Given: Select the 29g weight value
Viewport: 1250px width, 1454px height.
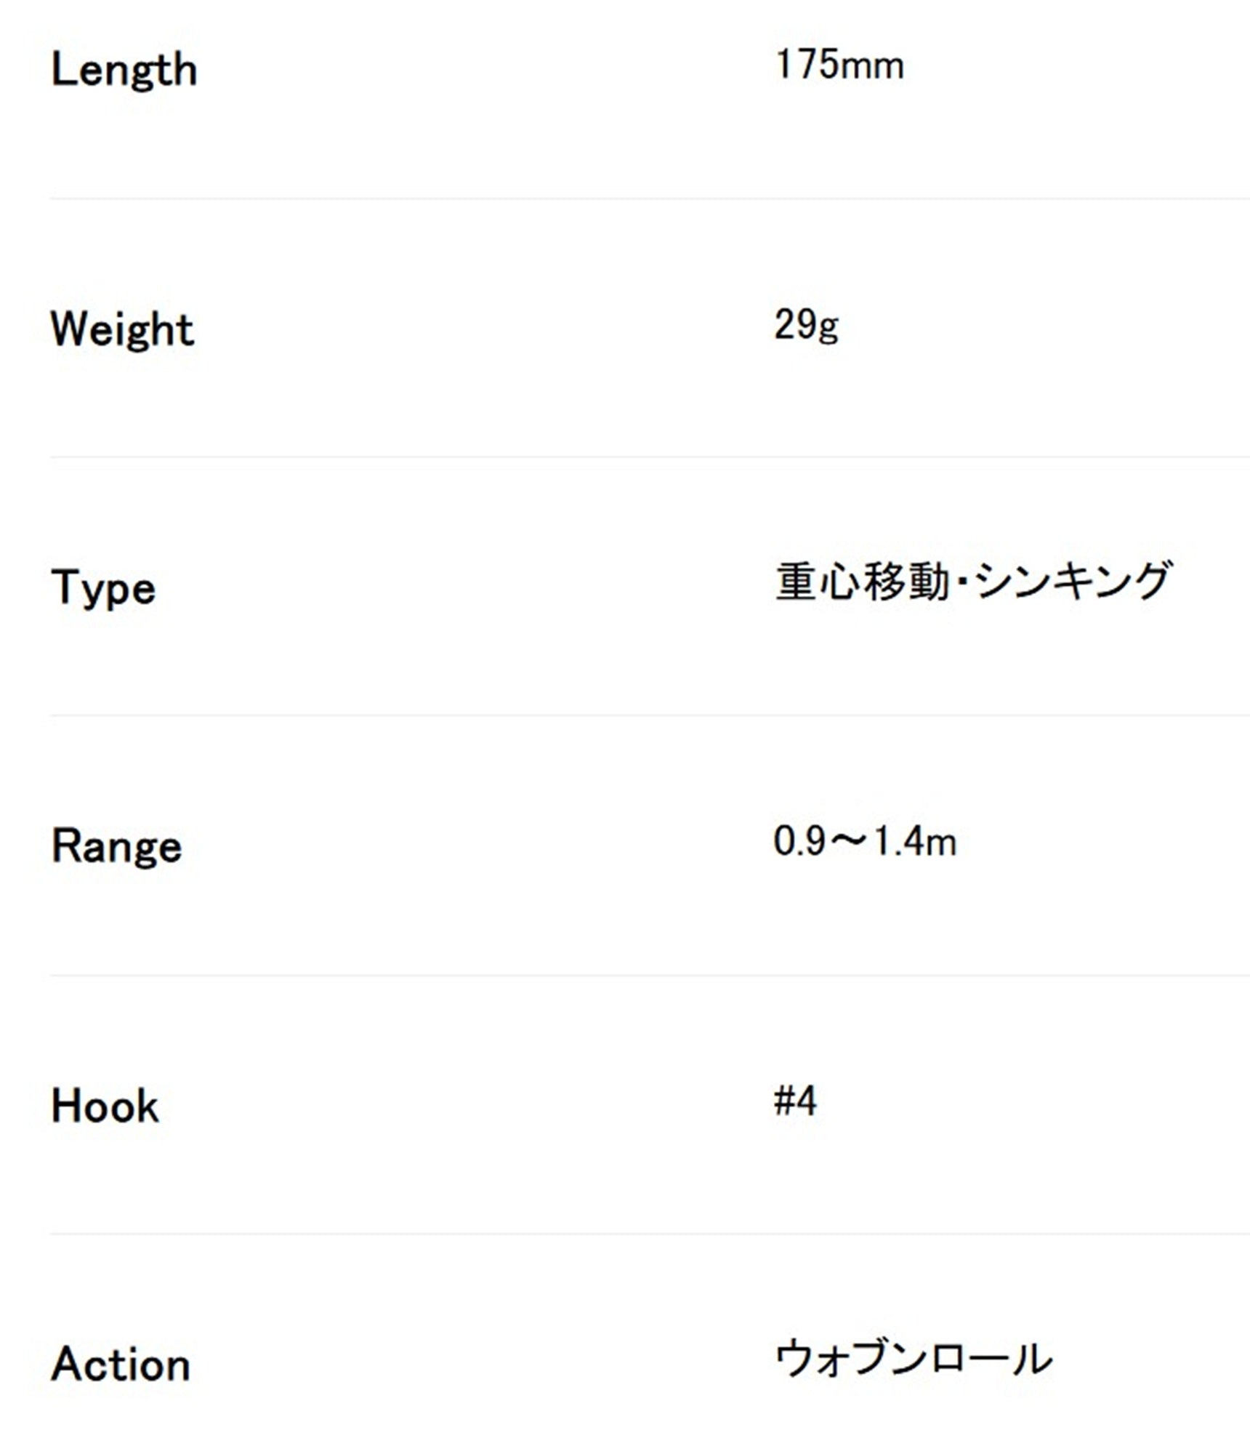Looking at the screenshot, I should click(x=807, y=325).
